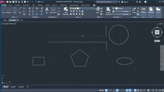Click the Match Properties tool
The image size is (164, 92).
coord(108,11)
